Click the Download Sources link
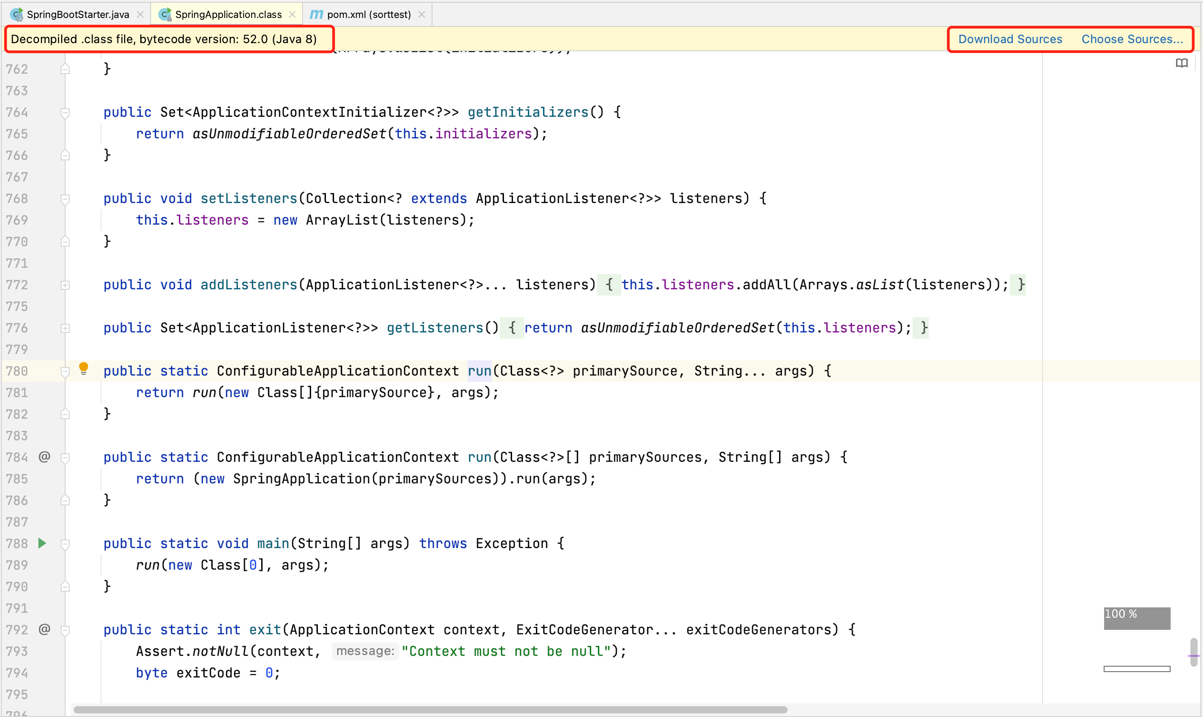The image size is (1203, 717). (x=1010, y=39)
